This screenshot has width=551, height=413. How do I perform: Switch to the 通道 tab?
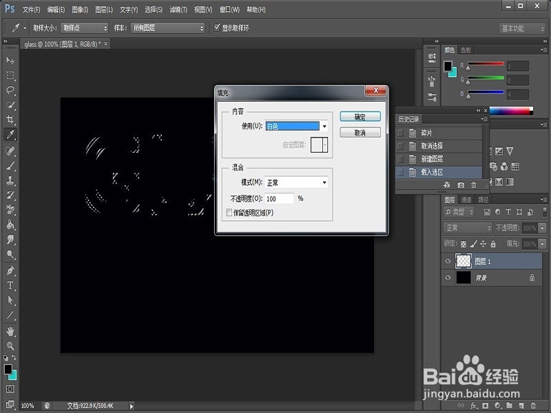466,200
